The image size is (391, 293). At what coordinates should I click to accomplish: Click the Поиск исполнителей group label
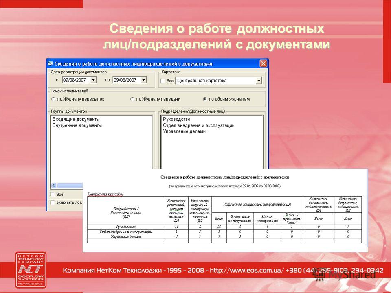click(69, 91)
